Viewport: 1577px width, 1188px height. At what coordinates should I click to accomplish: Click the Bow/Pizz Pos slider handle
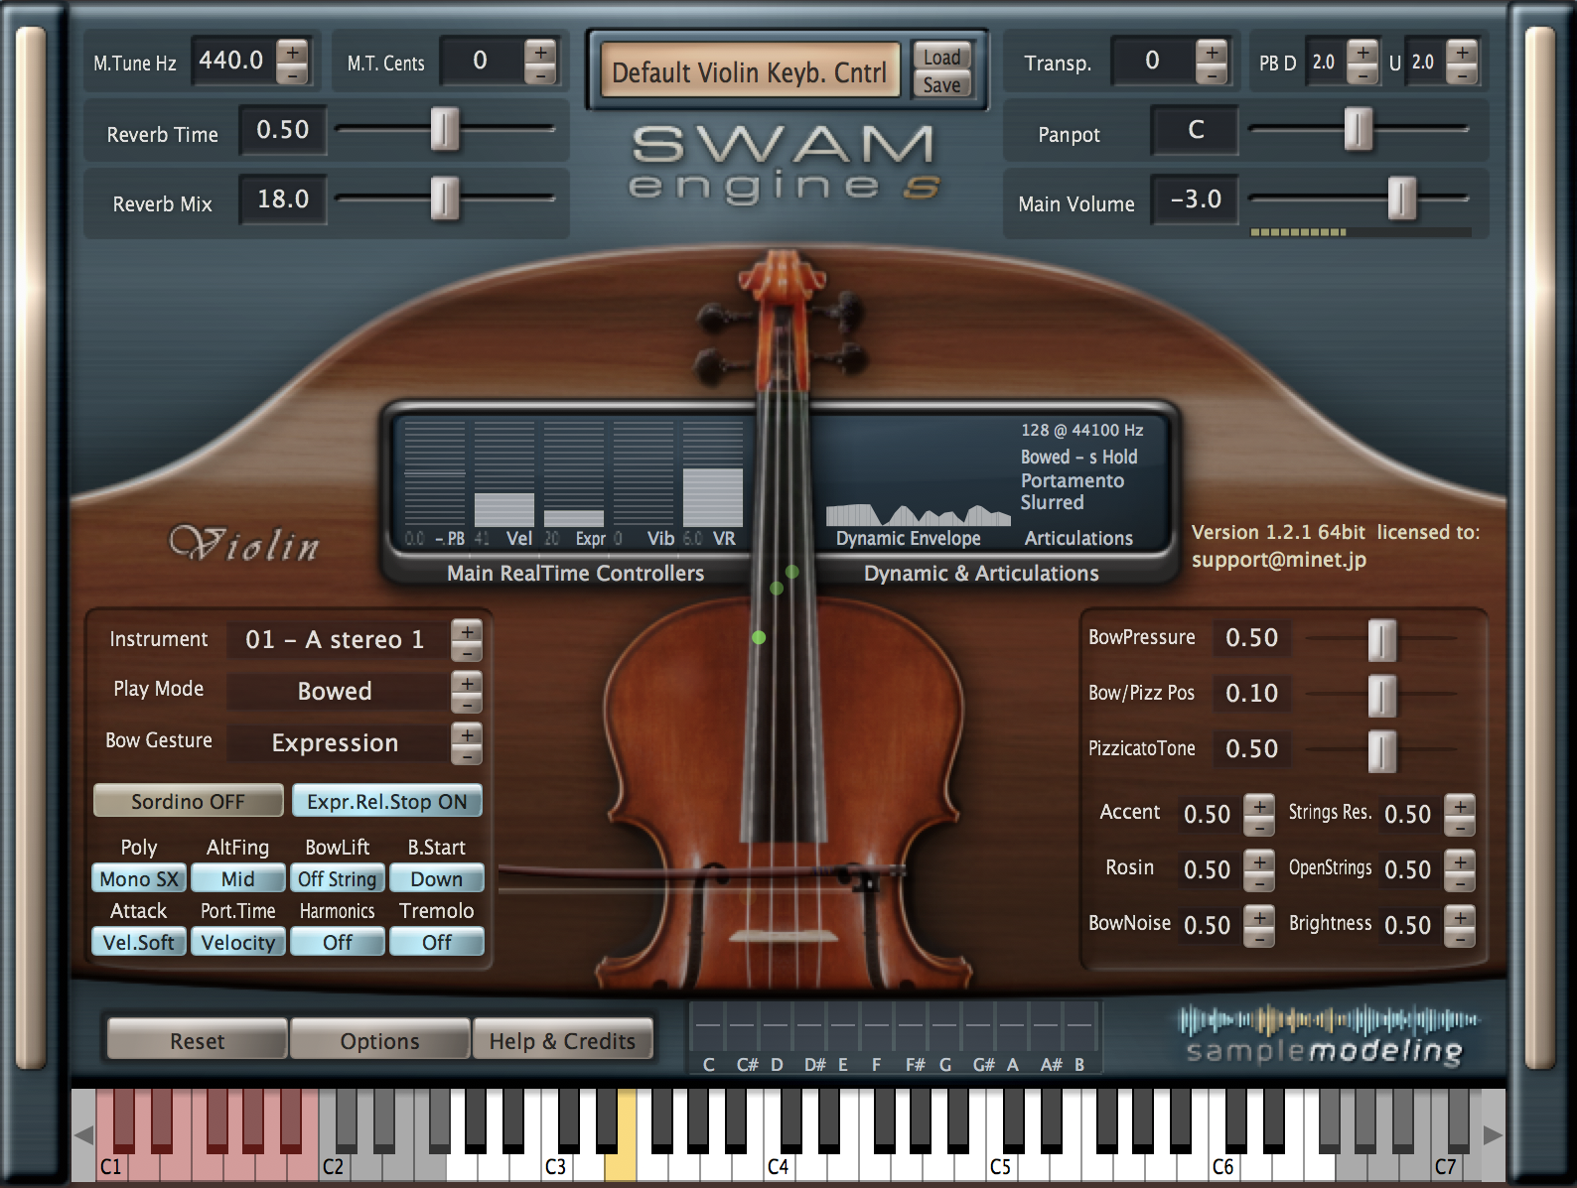1381,696
